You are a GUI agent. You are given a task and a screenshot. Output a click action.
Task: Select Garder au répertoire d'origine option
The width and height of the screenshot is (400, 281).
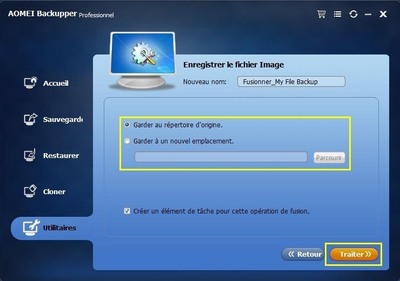(127, 125)
